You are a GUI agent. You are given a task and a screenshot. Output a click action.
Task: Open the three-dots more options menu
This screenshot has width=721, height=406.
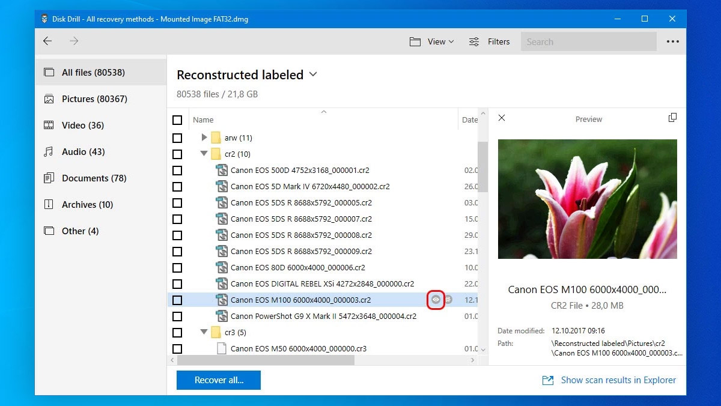673,41
